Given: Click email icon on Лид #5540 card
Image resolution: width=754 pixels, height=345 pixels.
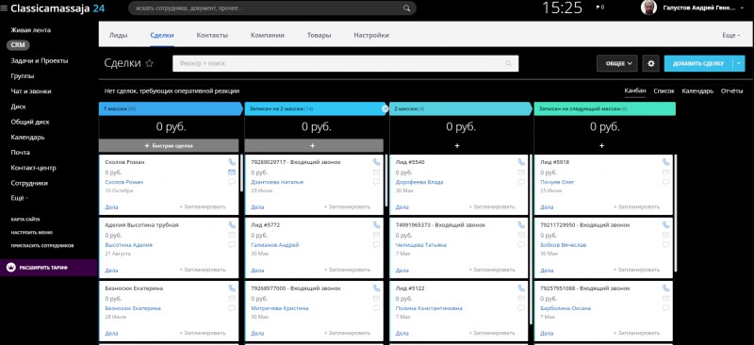Looking at the screenshot, I should [521, 172].
